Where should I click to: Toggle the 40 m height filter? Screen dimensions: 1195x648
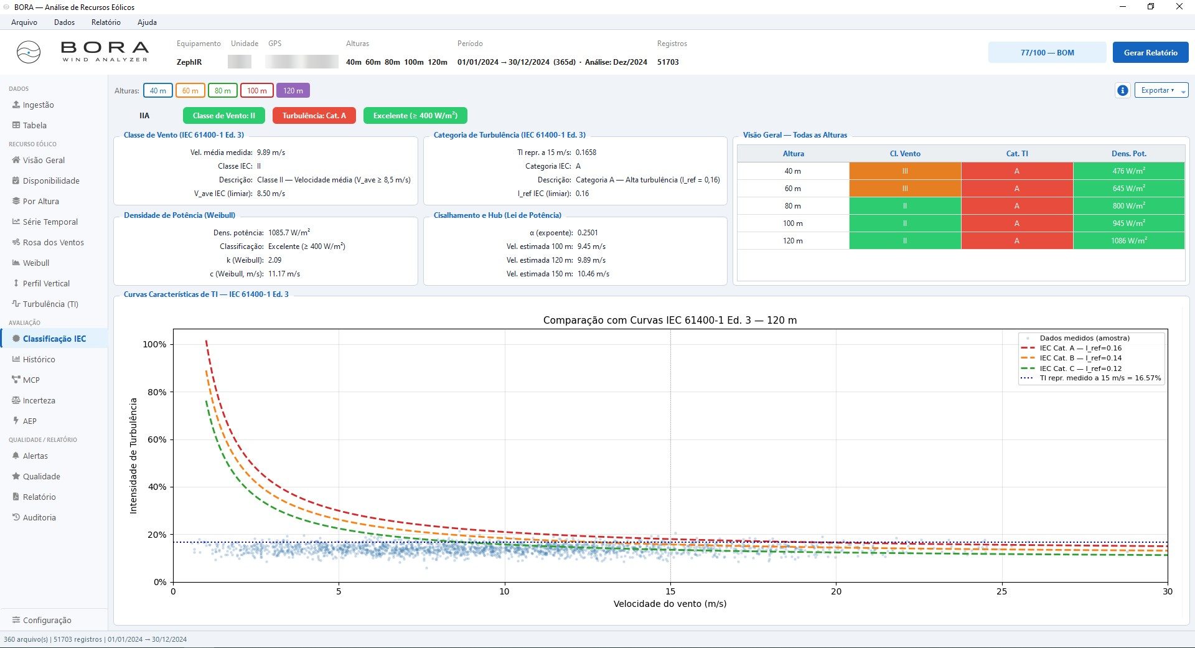pyautogui.click(x=158, y=91)
